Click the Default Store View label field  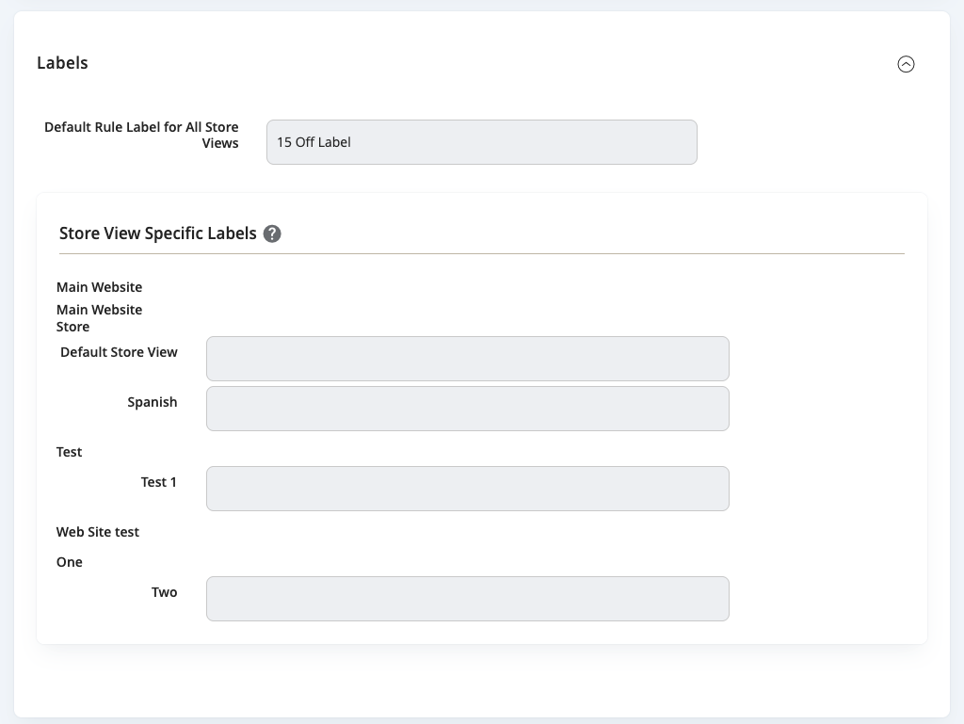point(467,359)
